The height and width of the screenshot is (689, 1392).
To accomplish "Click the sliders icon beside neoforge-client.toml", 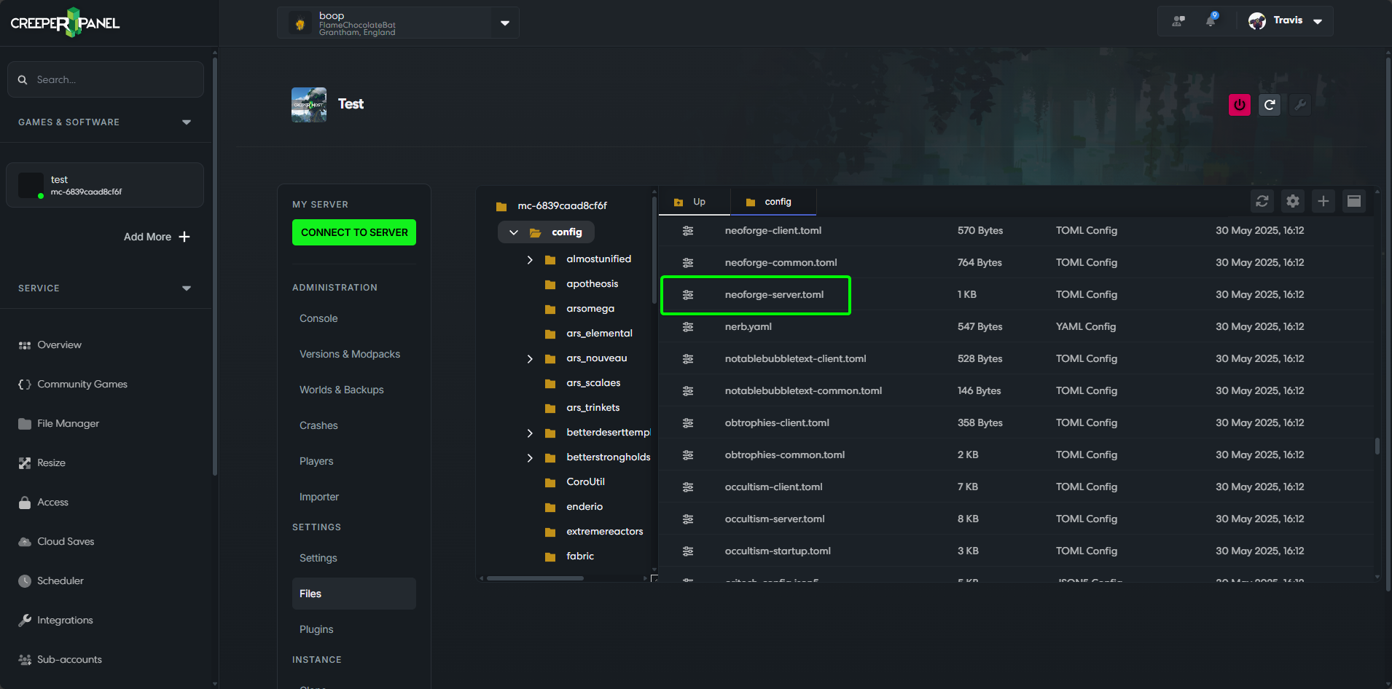I will pyautogui.click(x=689, y=230).
